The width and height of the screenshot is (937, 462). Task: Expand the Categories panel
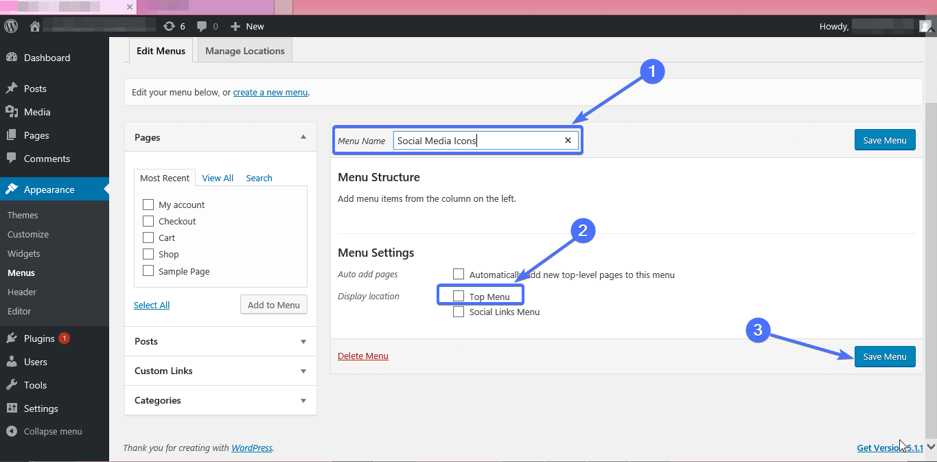click(220, 400)
